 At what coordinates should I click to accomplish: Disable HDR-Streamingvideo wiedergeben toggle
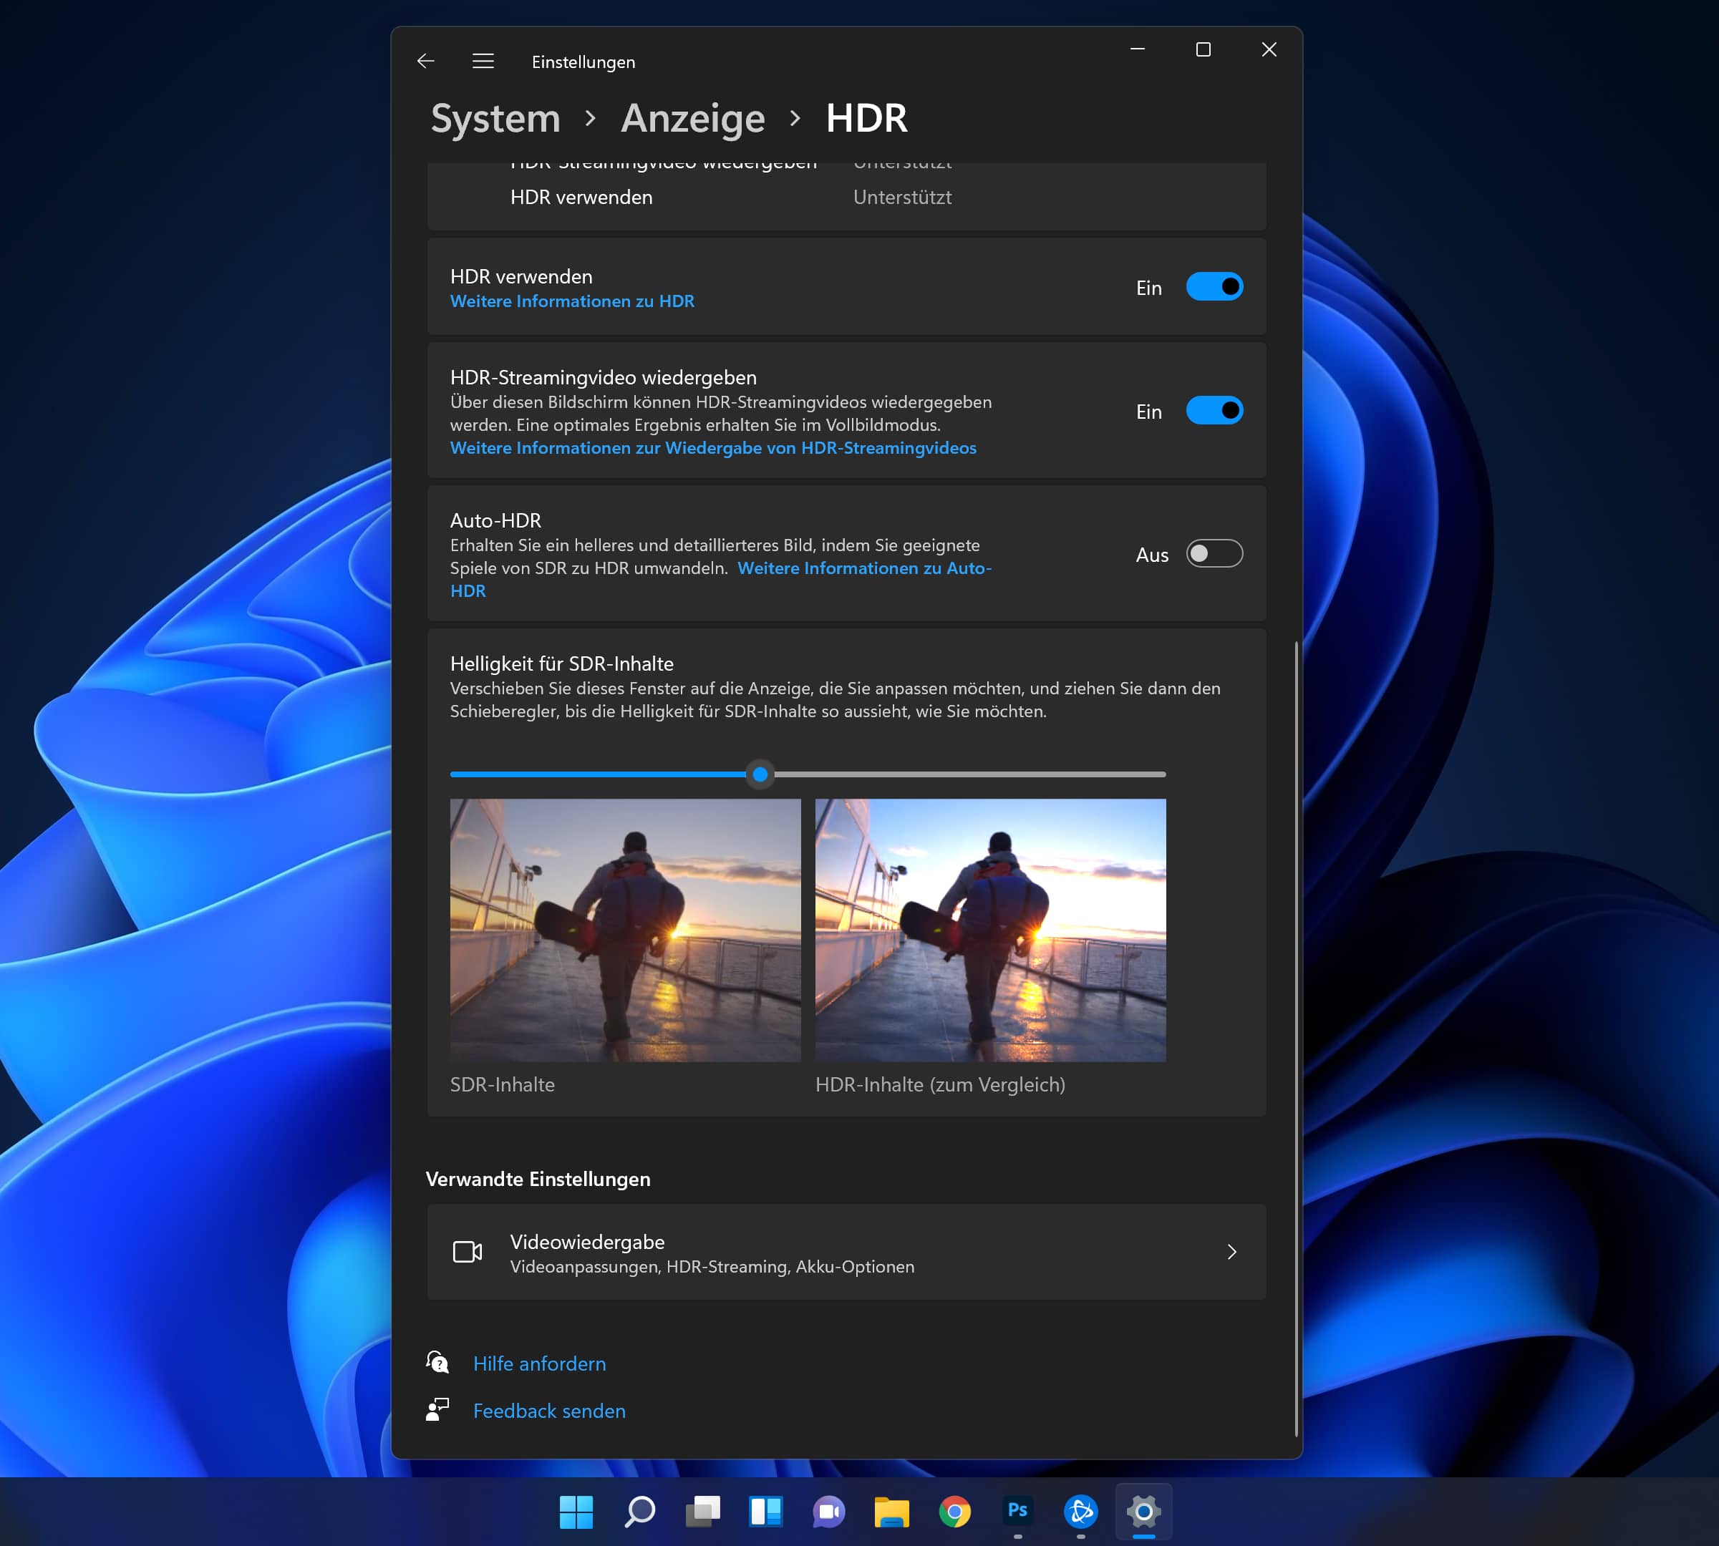click(x=1214, y=411)
